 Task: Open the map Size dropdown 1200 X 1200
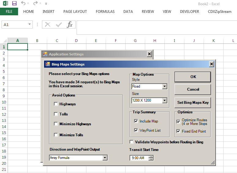pos(165,100)
